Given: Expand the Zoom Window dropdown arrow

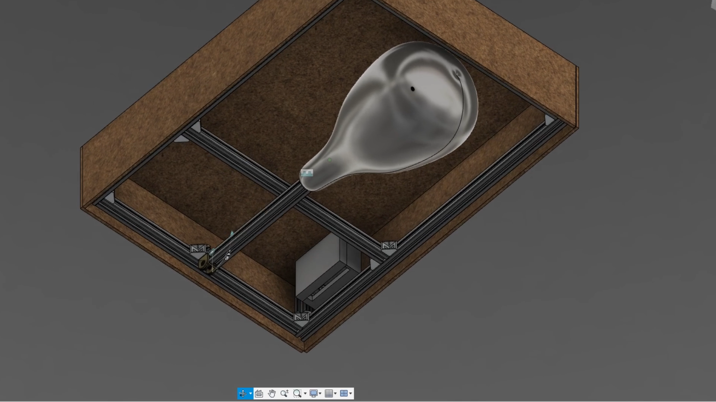Looking at the screenshot, I should click(x=305, y=393).
